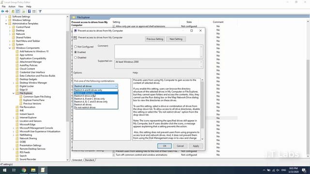Click the Export list toolbar icon

point(23,12)
